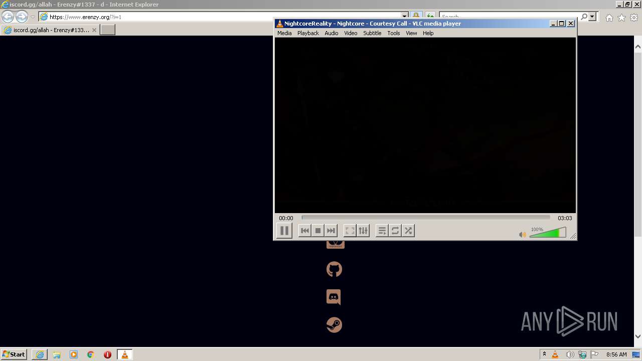Switch to VLC taskbar button
Screen dimensions: 642x361
point(124,354)
